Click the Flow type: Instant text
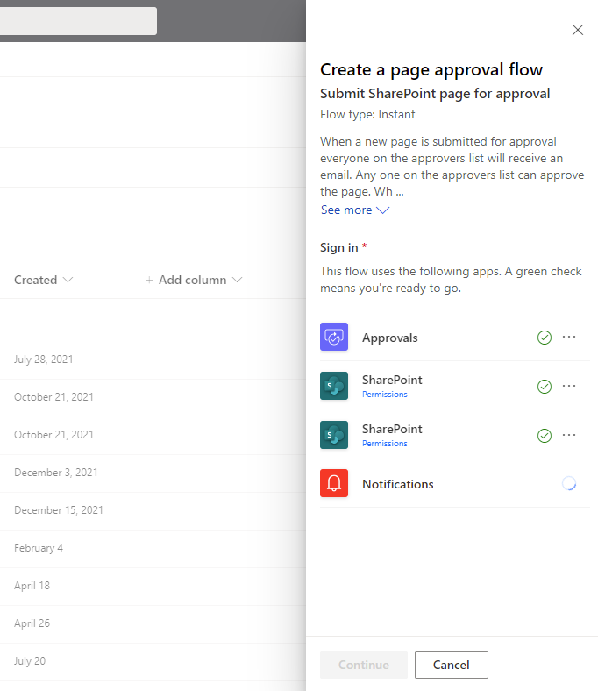Image resolution: width=598 pixels, height=691 pixels. pos(367,115)
